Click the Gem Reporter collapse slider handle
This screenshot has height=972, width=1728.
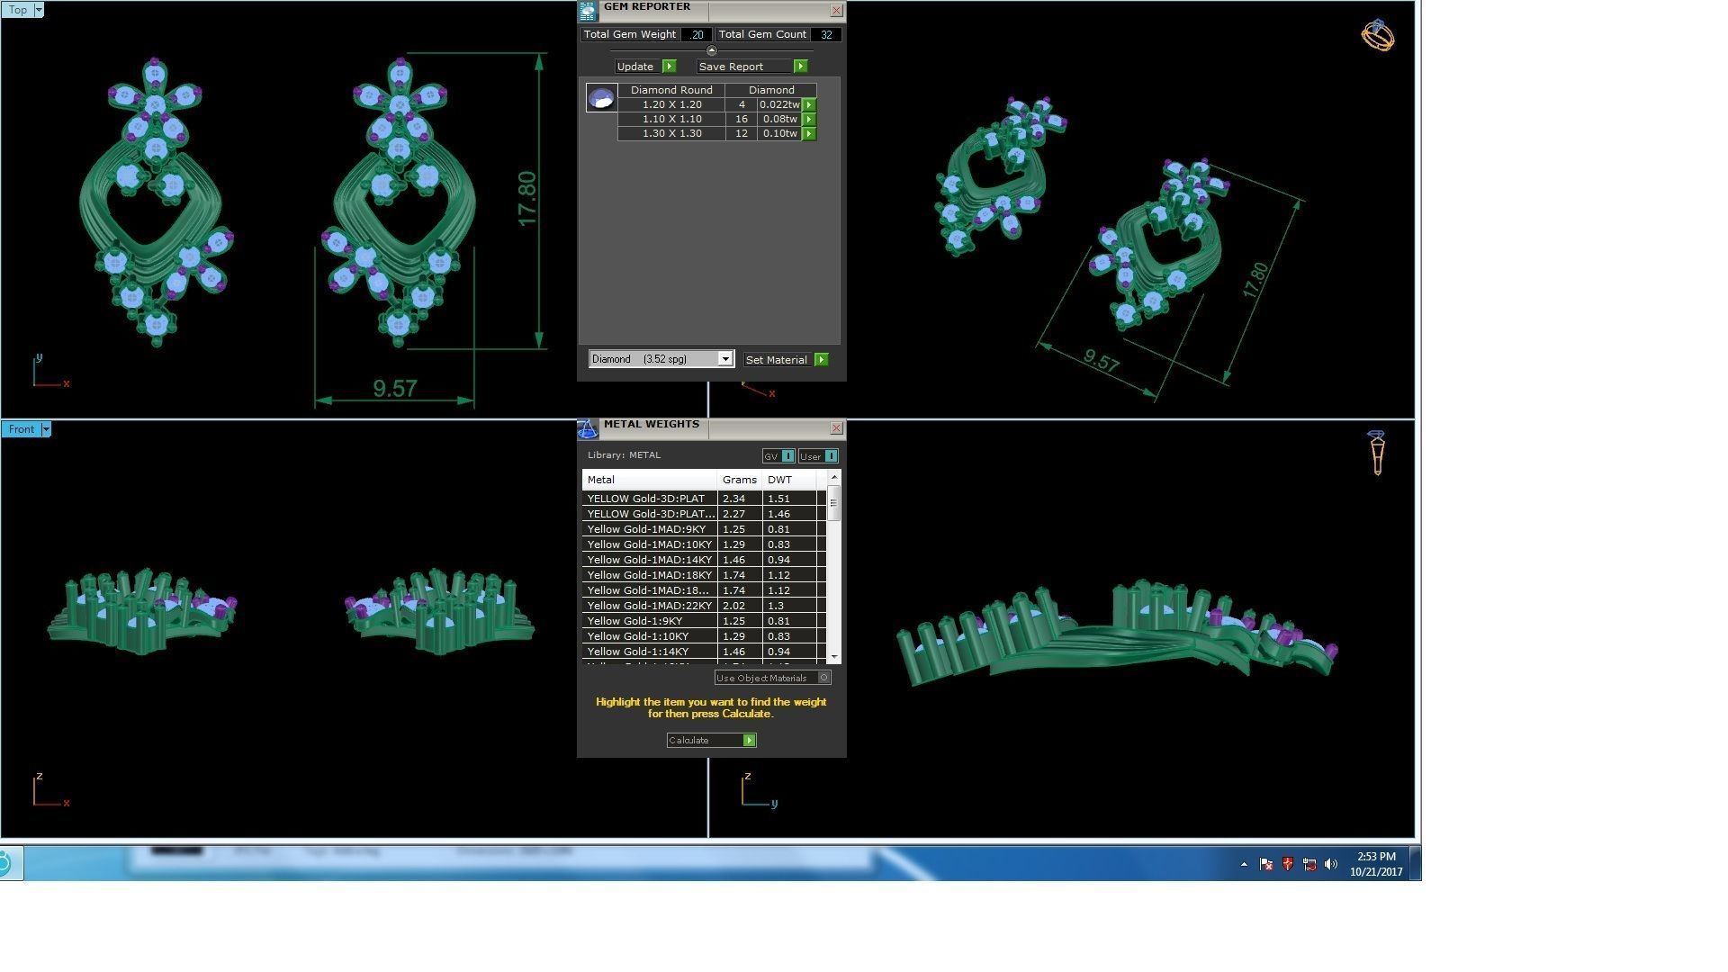712,50
